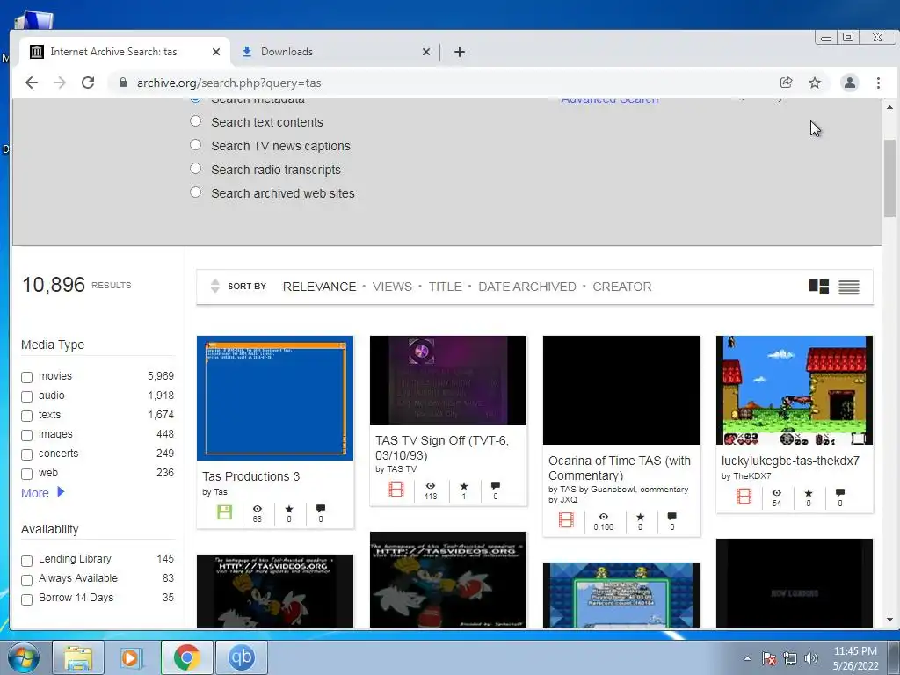Open the Windows Start orb

(x=24, y=657)
